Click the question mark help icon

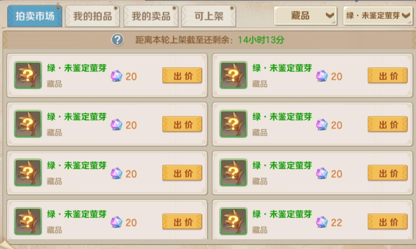click(x=117, y=40)
